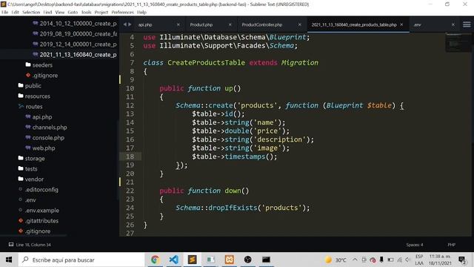Open the Goto menu

click(73, 12)
